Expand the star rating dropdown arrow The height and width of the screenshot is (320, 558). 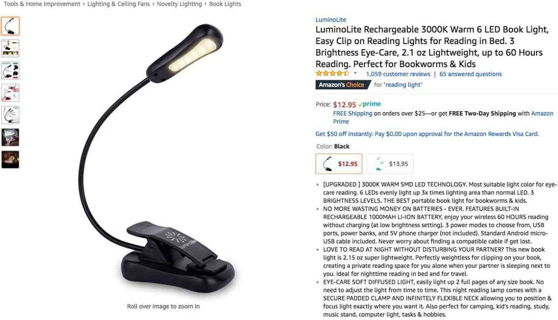[x=355, y=74]
